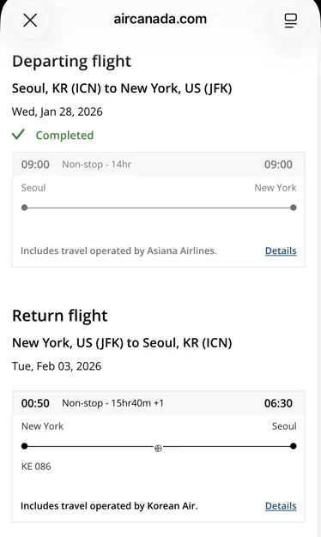Click the Completed status label
This screenshot has width=321, height=537.
pyautogui.click(x=64, y=136)
